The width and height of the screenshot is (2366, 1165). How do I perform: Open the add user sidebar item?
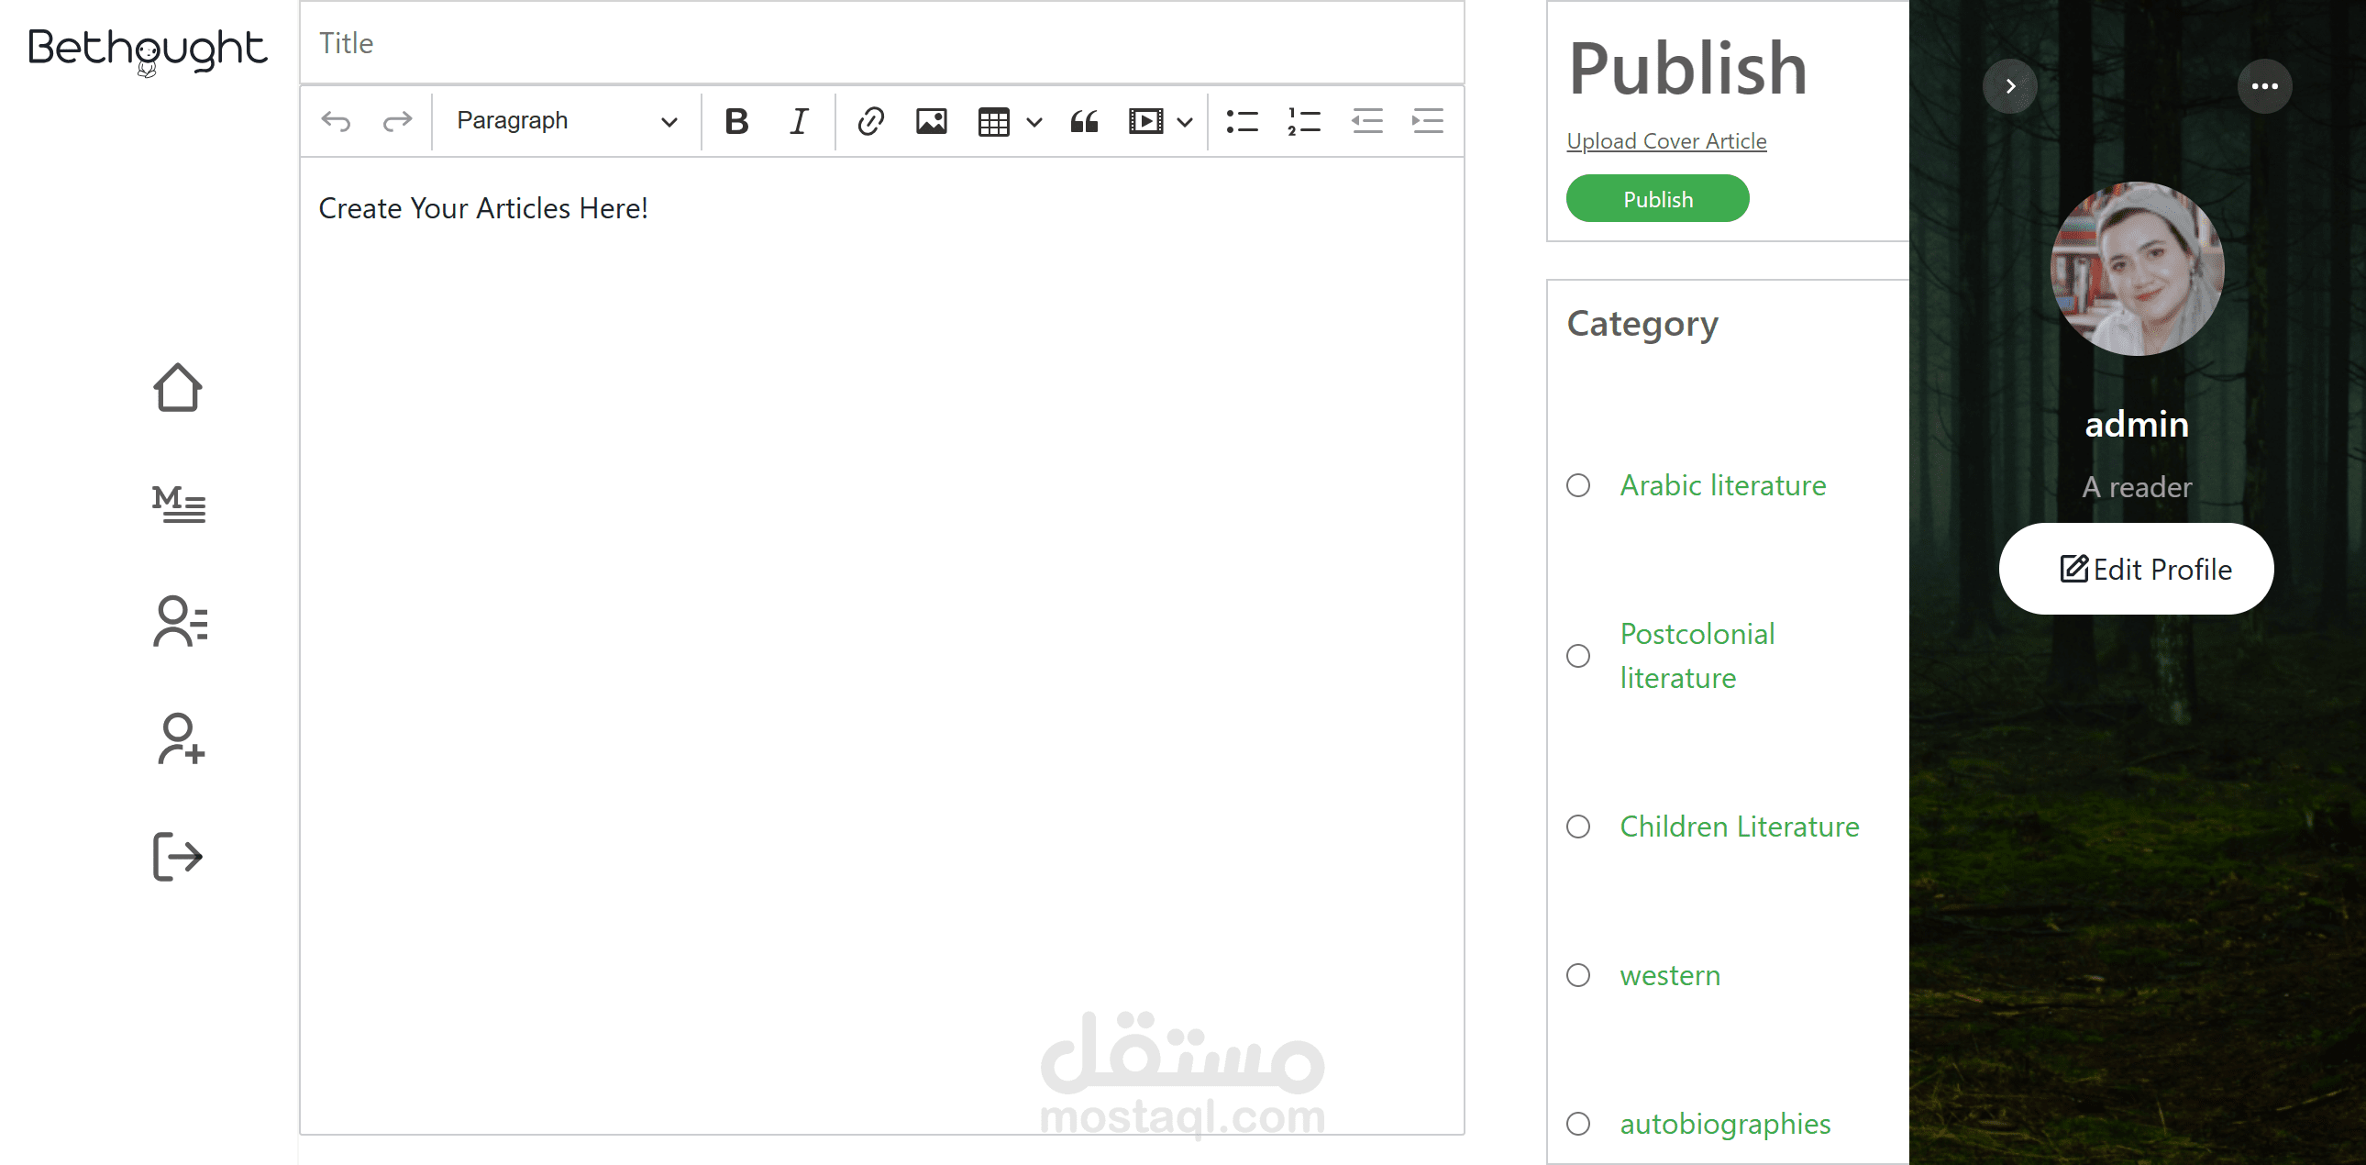point(179,738)
